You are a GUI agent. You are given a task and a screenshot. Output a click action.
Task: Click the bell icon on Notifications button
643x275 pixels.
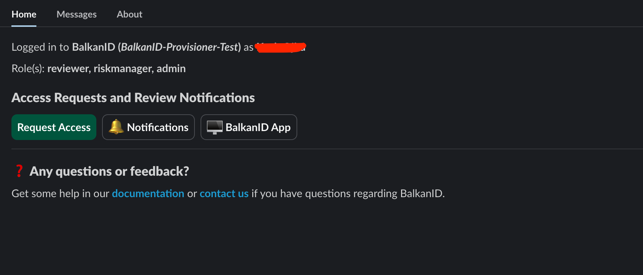click(x=116, y=127)
